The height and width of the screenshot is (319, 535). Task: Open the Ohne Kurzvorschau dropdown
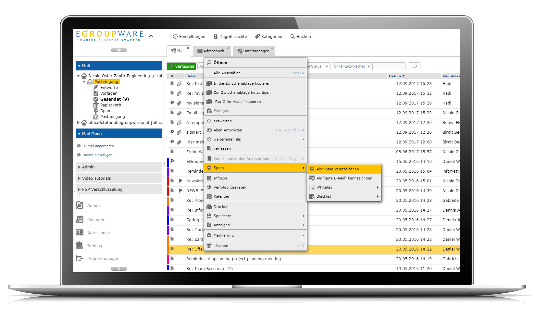(x=352, y=66)
